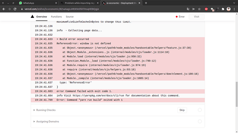Click the Assigning Domains status circle

coord(200,121)
